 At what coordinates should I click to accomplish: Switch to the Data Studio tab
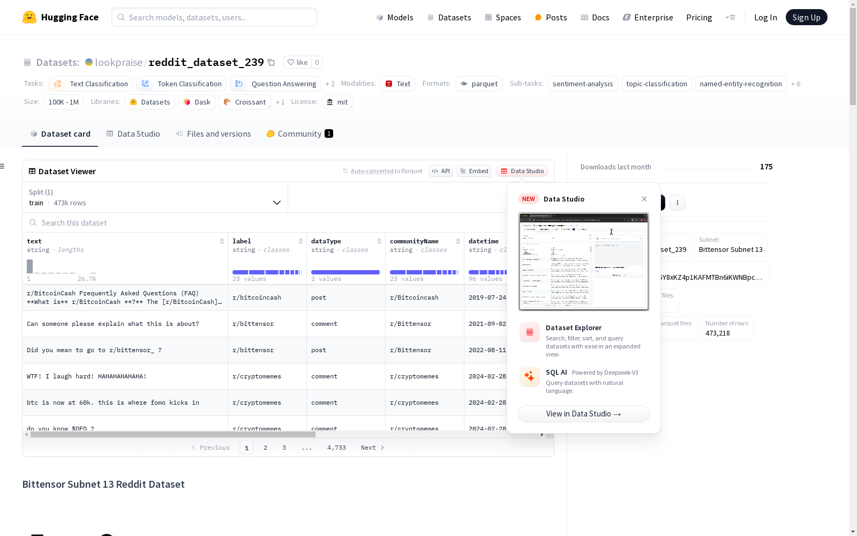[x=133, y=134]
